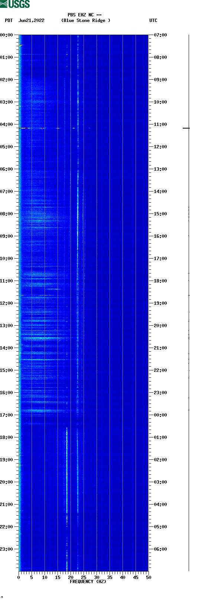
Task: Click PDT time label '04:00'
Action: pos(6,124)
